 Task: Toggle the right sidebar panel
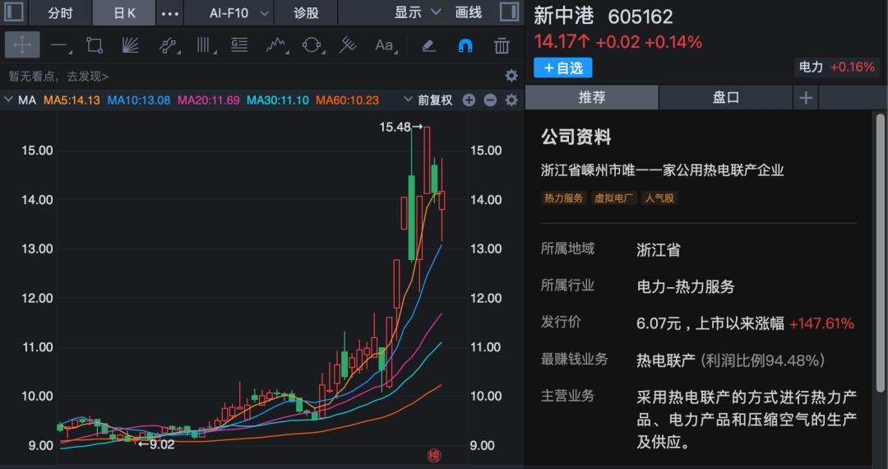click(x=509, y=13)
